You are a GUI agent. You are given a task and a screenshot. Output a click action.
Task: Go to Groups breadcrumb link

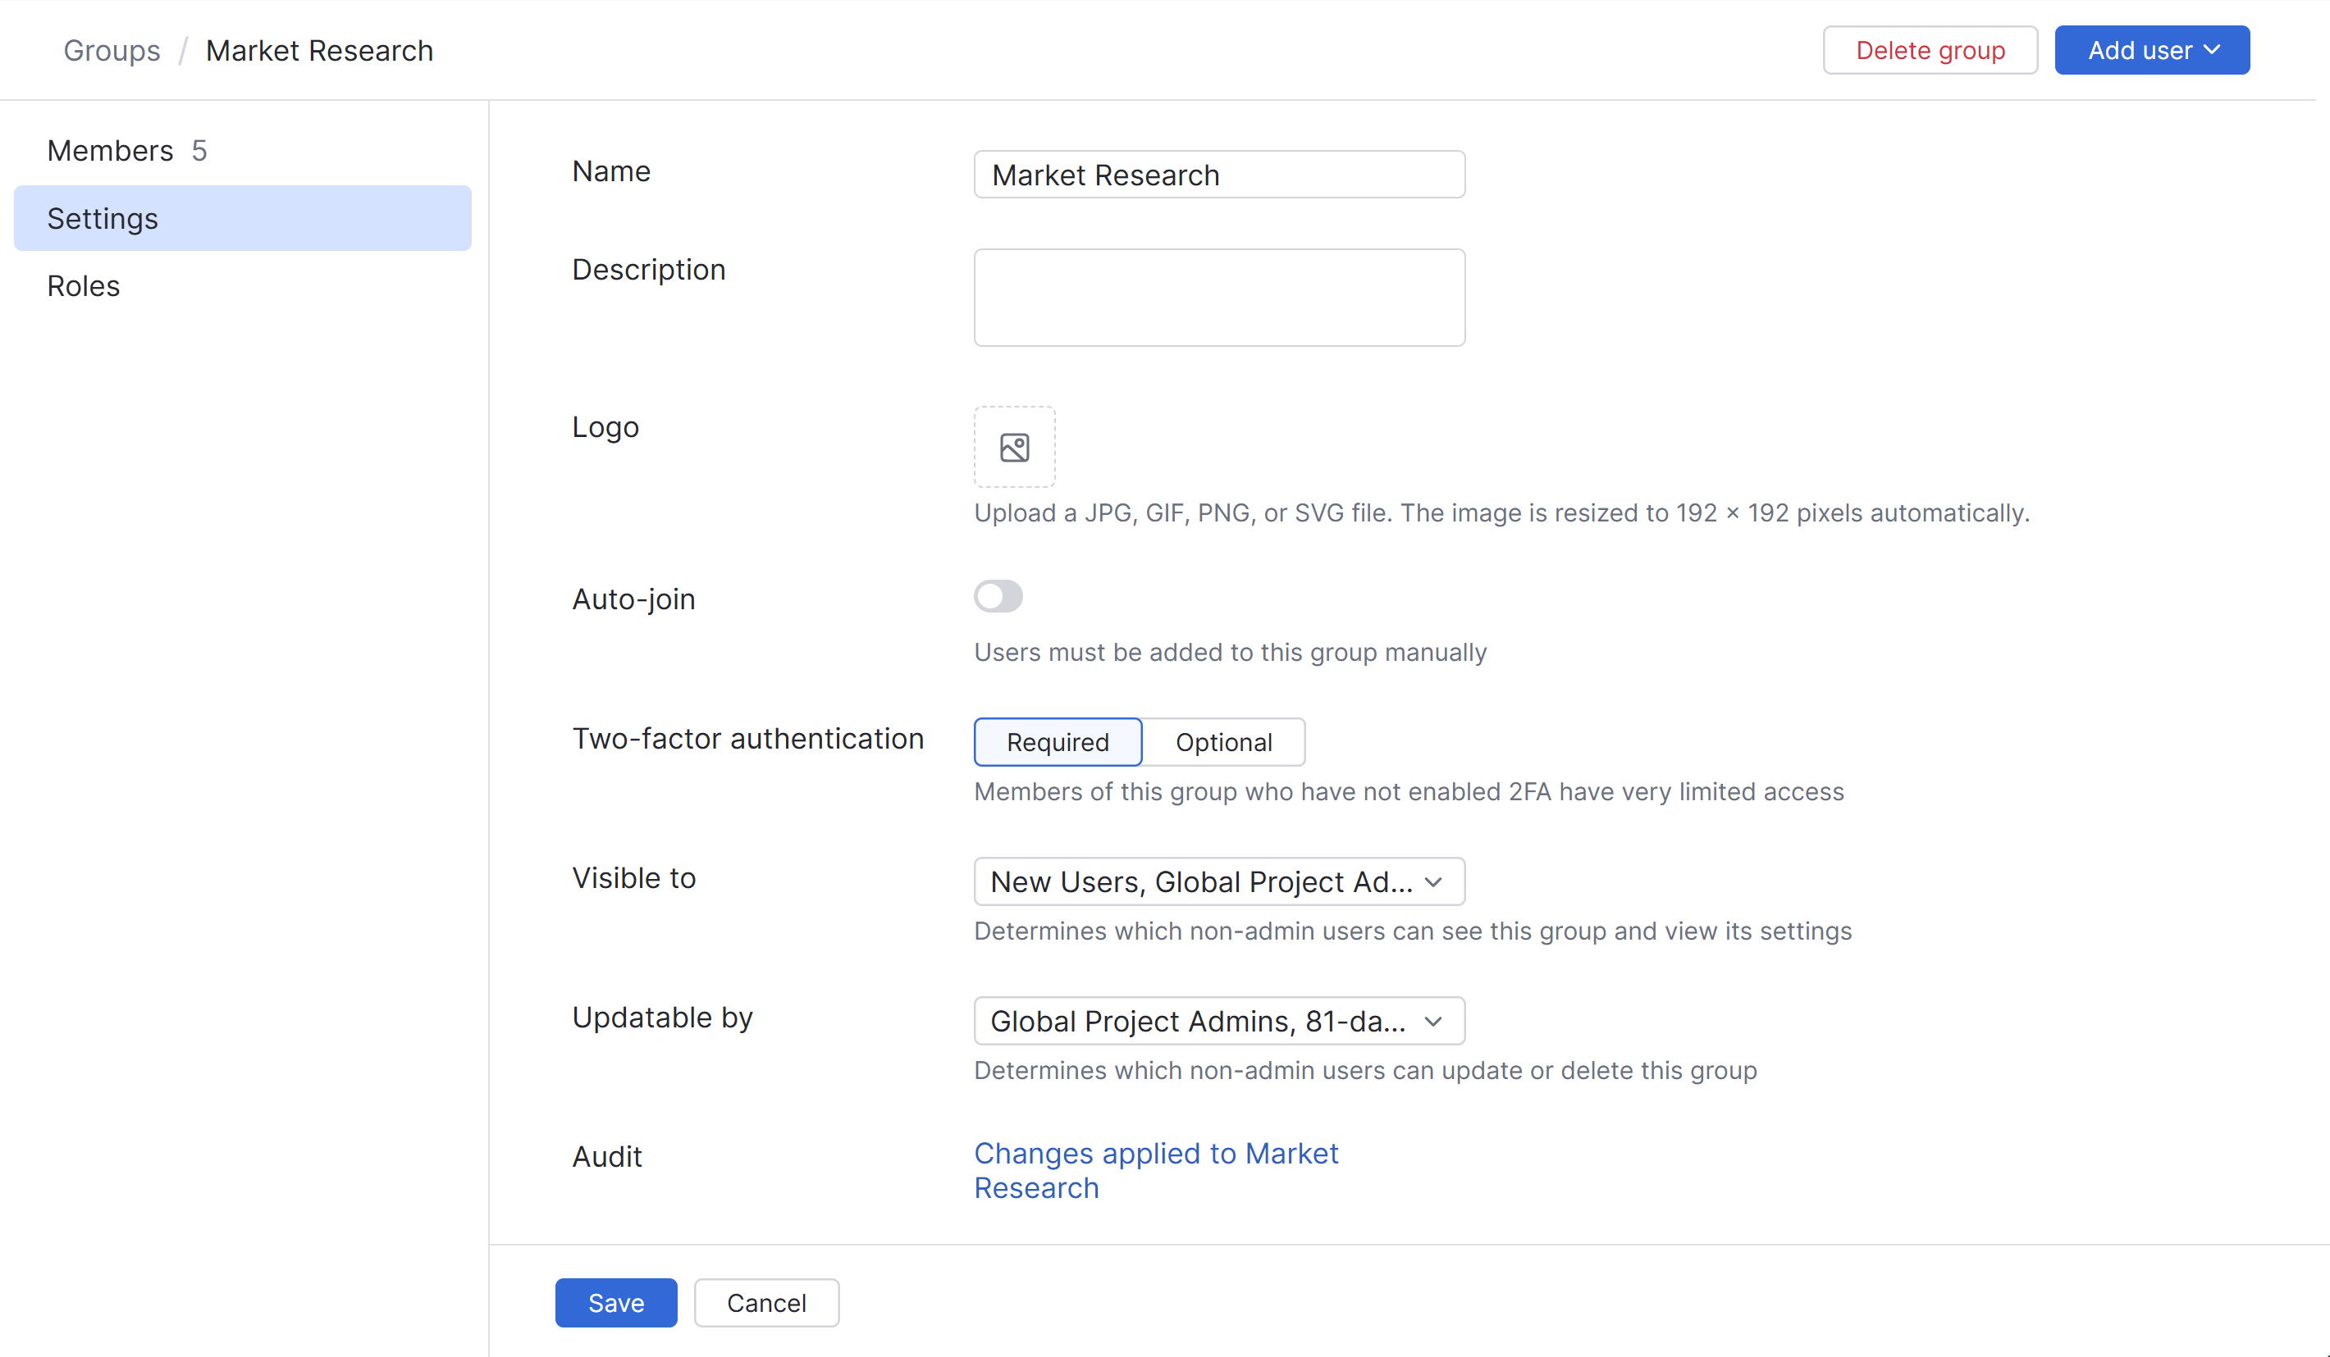(111, 51)
